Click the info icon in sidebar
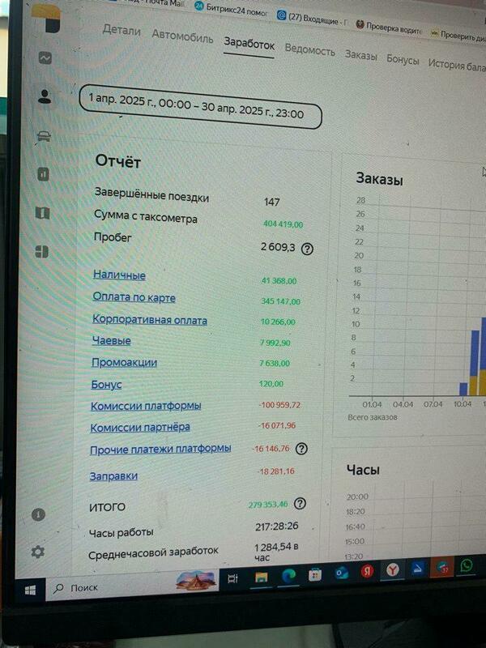Viewport: 486px width, 648px height. (38, 514)
